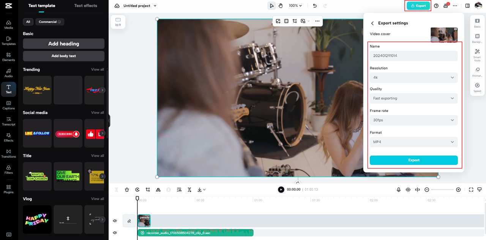
Task: Open the notifications icon with red badge
Action: (446, 6)
